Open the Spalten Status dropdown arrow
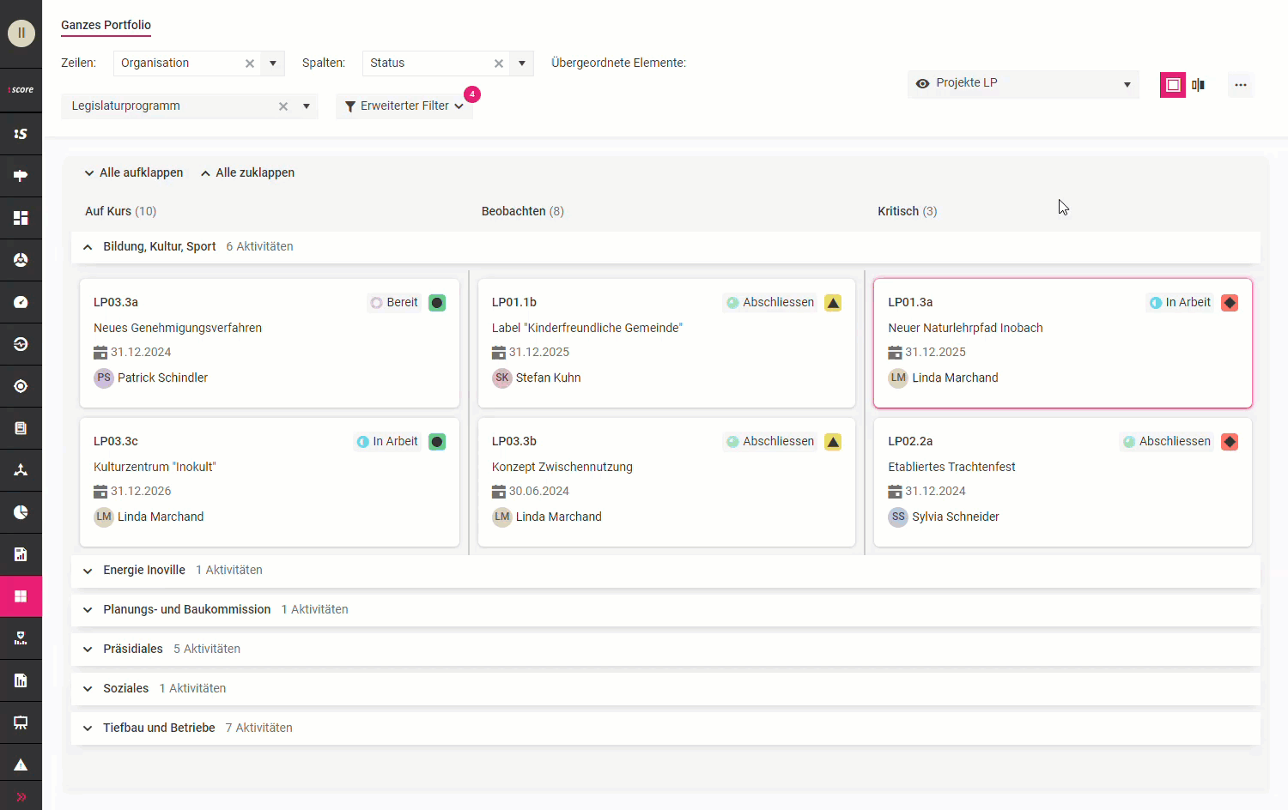This screenshot has width=1288, height=810. pyautogui.click(x=521, y=63)
